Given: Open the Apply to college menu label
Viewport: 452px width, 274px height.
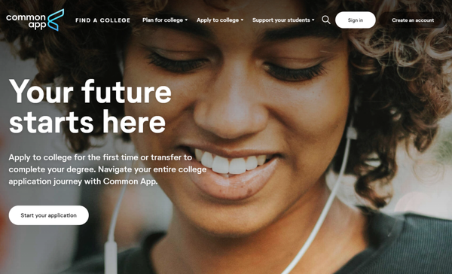Looking at the screenshot, I should coord(218,20).
